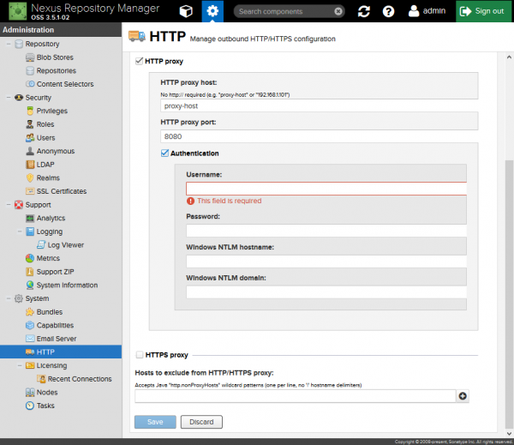This screenshot has width=514, height=445.
Task: Click the scroll up arrow
Action: click(x=509, y=57)
